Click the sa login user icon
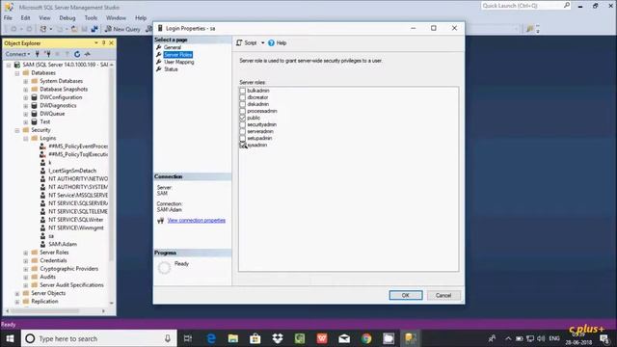Image resolution: width=617 pixels, height=347 pixels. click(42, 236)
